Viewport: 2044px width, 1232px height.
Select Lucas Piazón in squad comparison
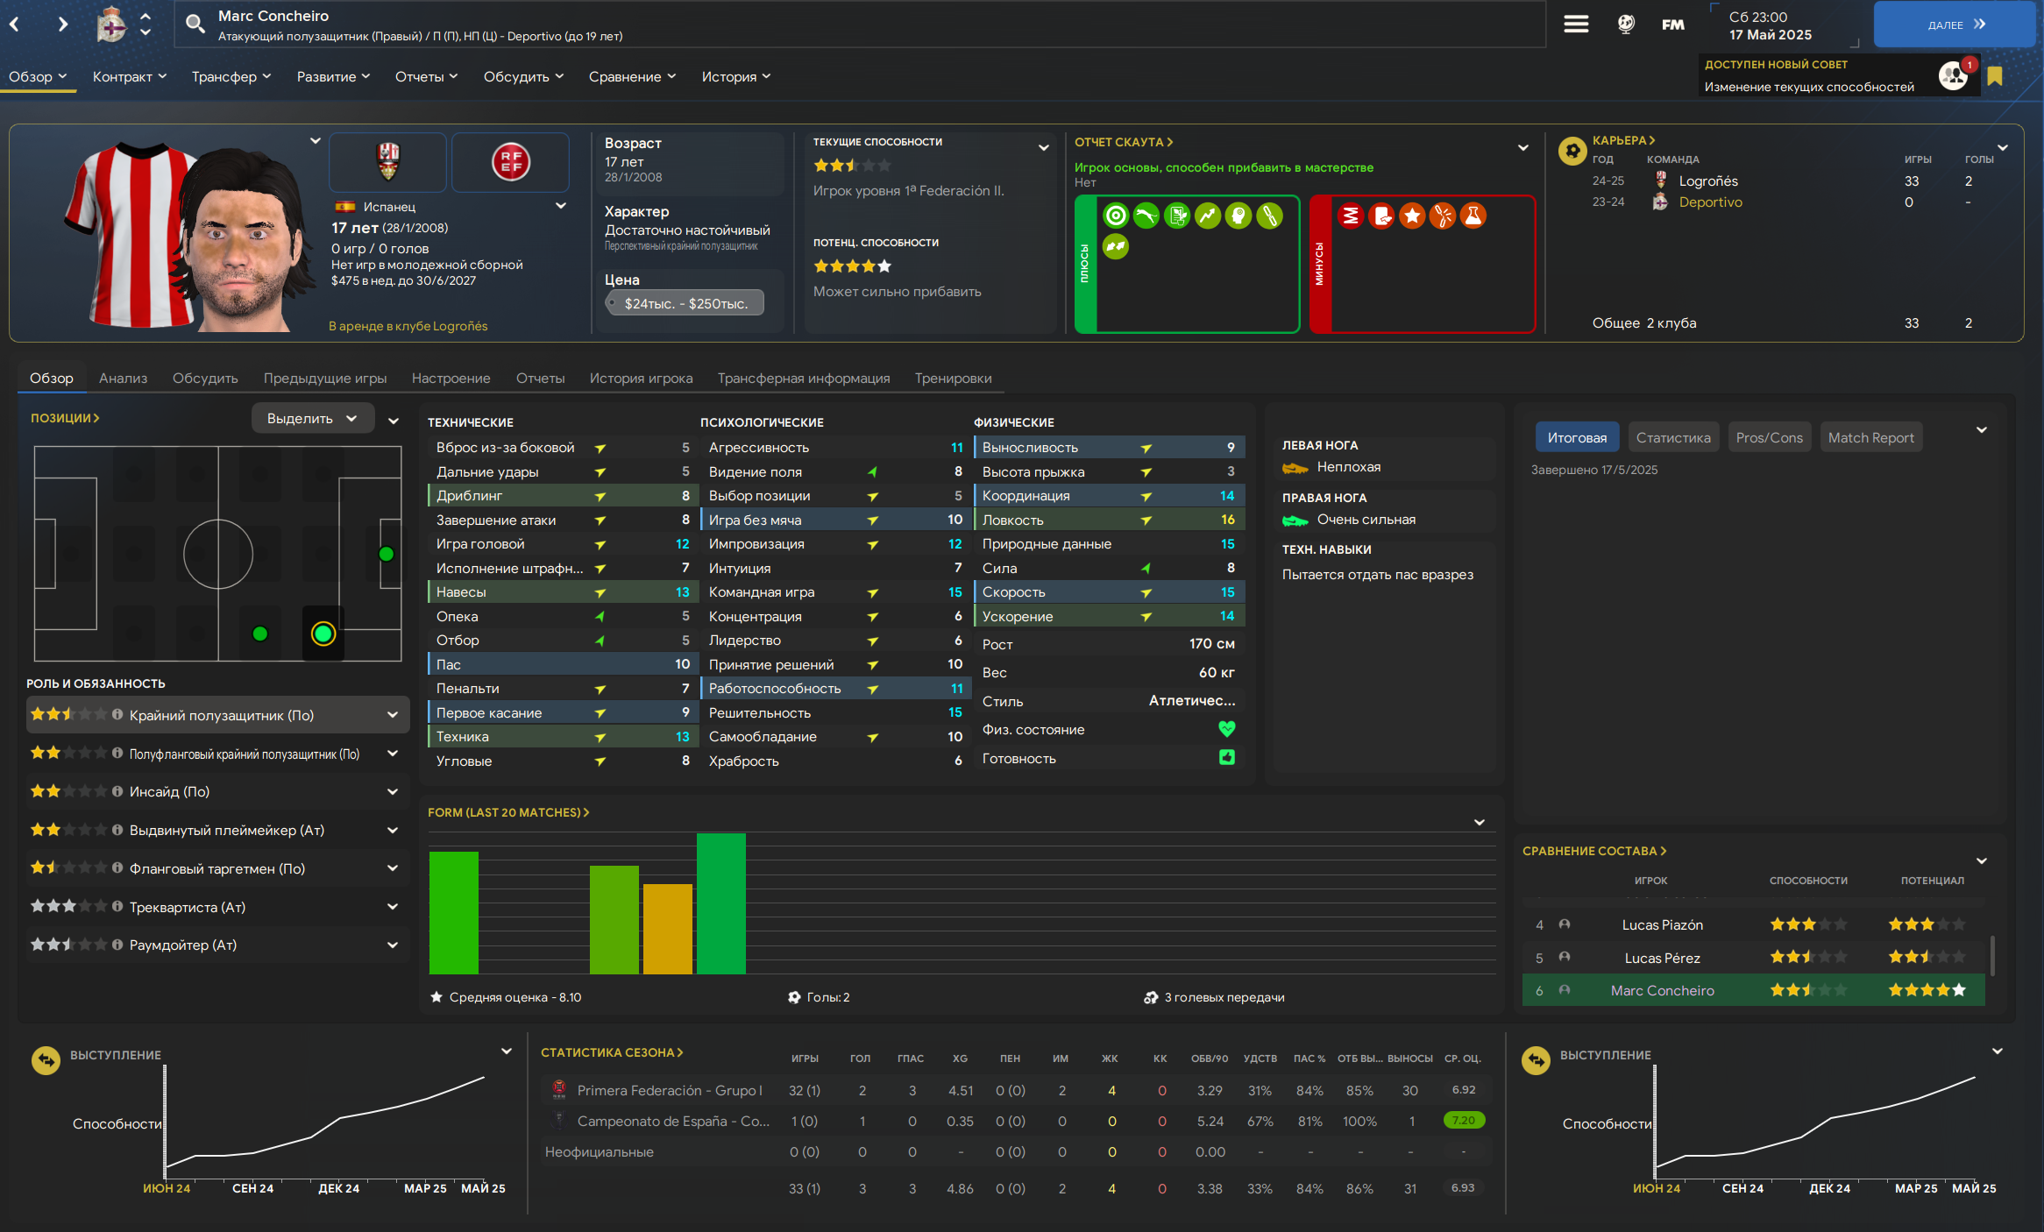[1662, 924]
